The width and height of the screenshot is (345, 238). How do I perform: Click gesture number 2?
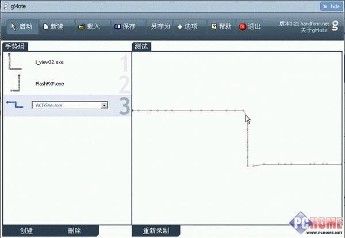[124, 84]
